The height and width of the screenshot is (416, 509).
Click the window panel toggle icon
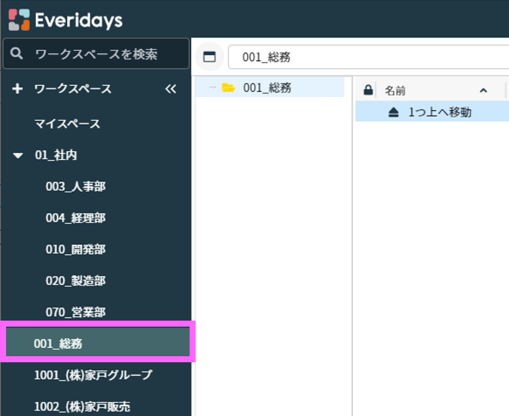pyautogui.click(x=210, y=57)
